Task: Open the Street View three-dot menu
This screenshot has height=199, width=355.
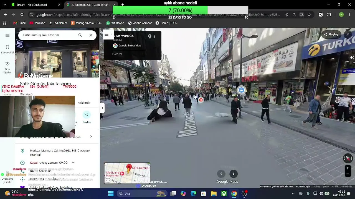Action: coord(155,36)
